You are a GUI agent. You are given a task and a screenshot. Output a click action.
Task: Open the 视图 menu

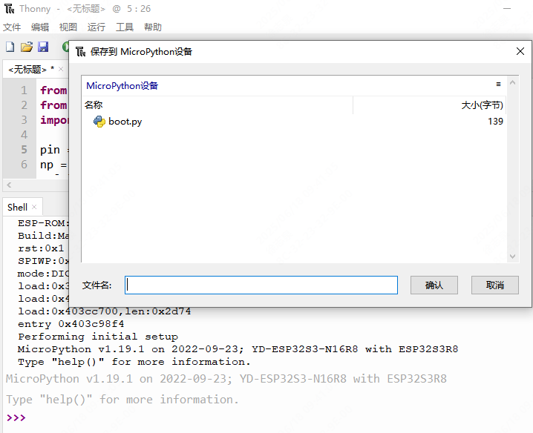tap(68, 27)
